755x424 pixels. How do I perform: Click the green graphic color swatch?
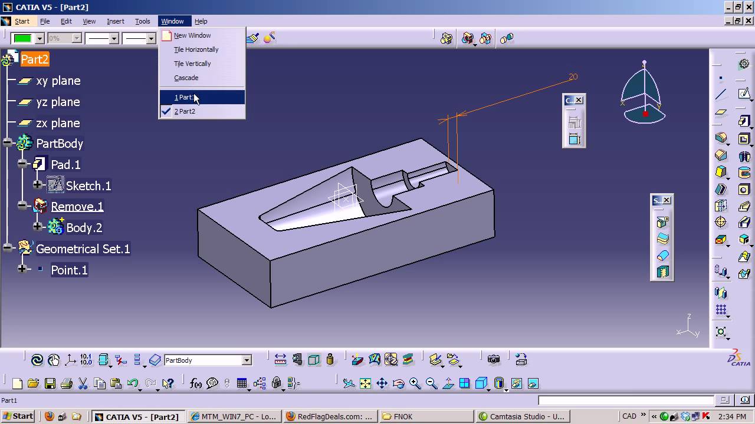[x=22, y=38]
